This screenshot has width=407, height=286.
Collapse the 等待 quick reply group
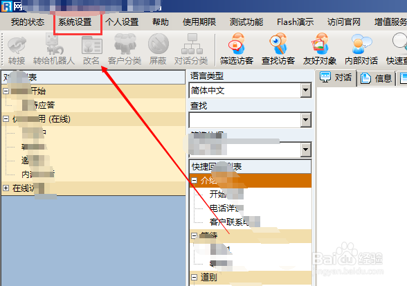point(194,235)
